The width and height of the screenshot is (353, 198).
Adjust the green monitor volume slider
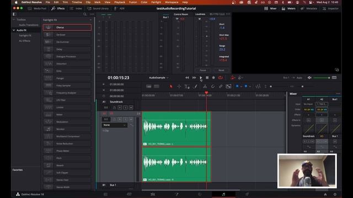[x=322, y=78]
